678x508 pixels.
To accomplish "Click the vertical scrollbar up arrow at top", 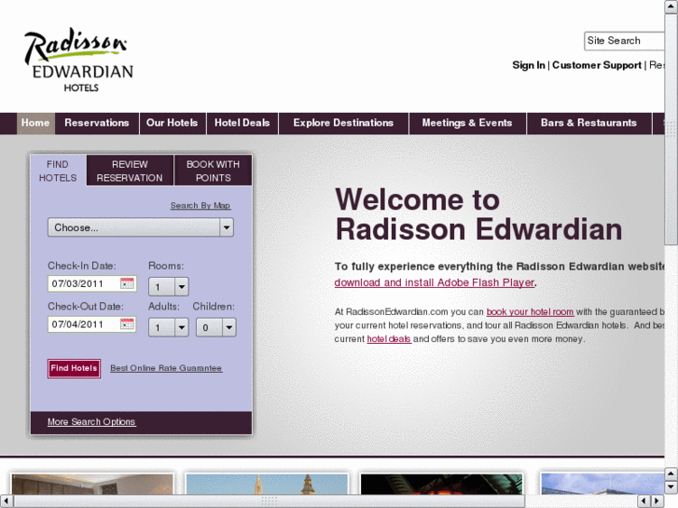I will pos(671,7).
